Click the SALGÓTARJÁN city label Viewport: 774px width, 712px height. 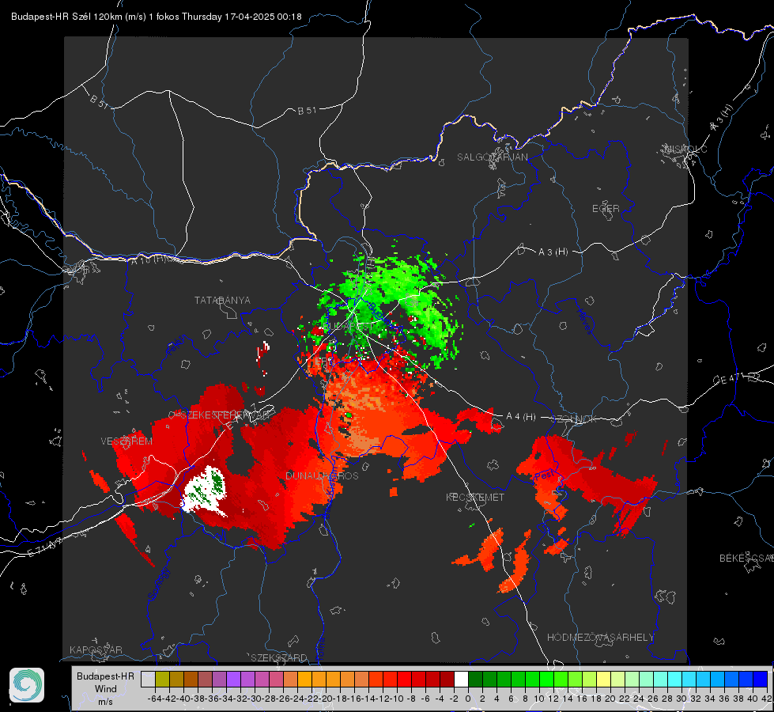[x=492, y=157]
